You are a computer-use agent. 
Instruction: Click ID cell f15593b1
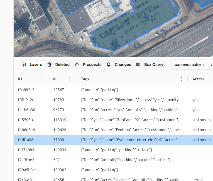tap(28, 120)
